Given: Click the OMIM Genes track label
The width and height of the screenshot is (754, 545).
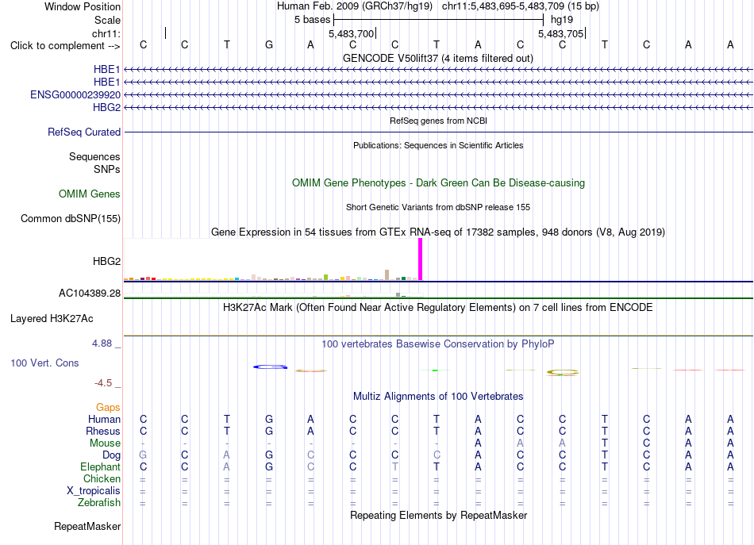Looking at the screenshot, I should coord(90,194).
